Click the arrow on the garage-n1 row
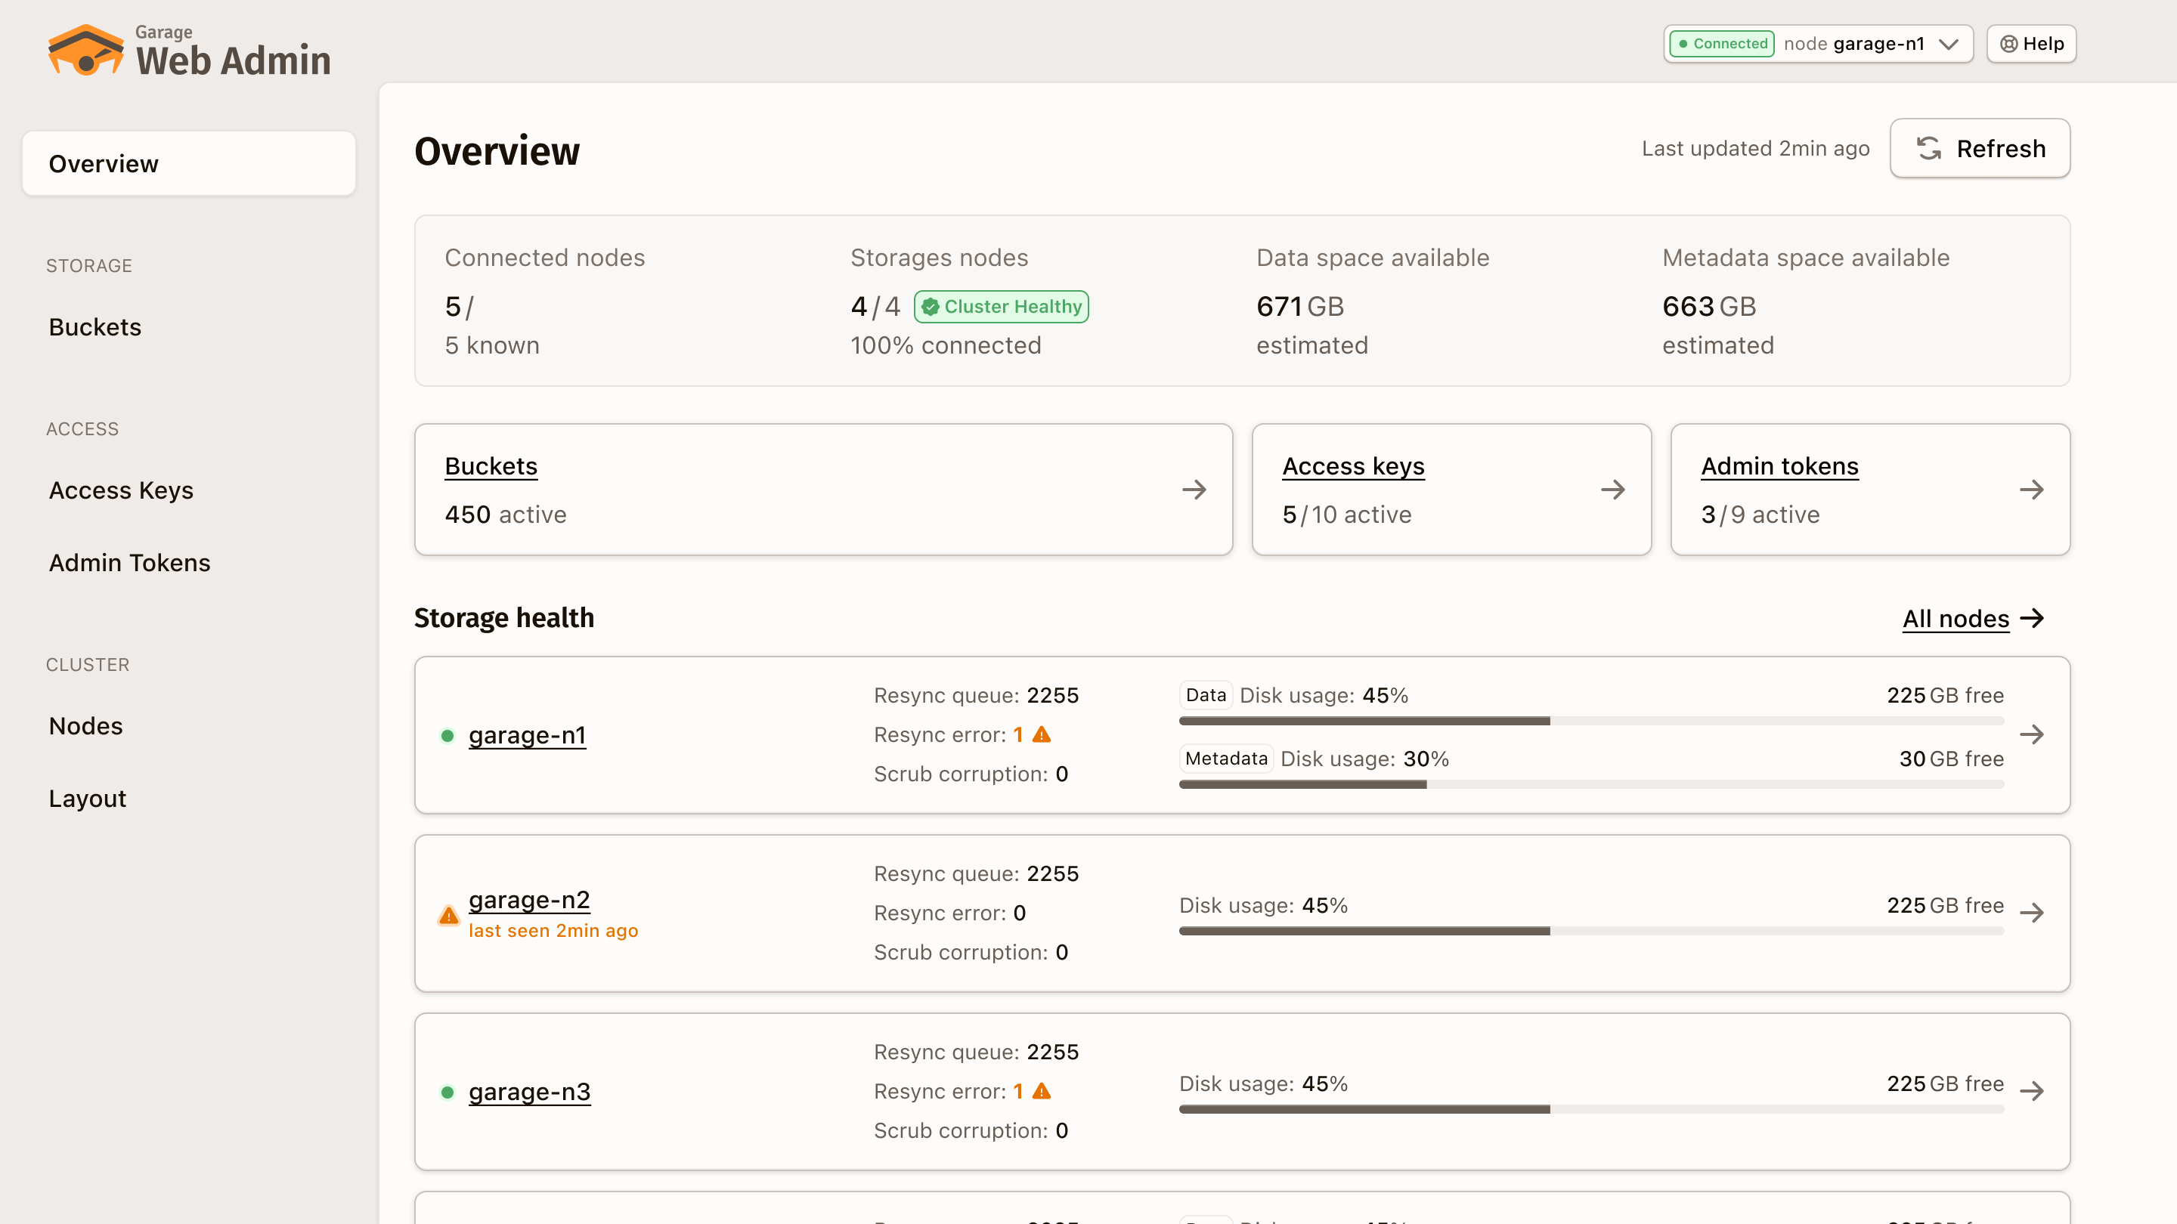This screenshot has height=1224, width=2177. (x=2032, y=735)
